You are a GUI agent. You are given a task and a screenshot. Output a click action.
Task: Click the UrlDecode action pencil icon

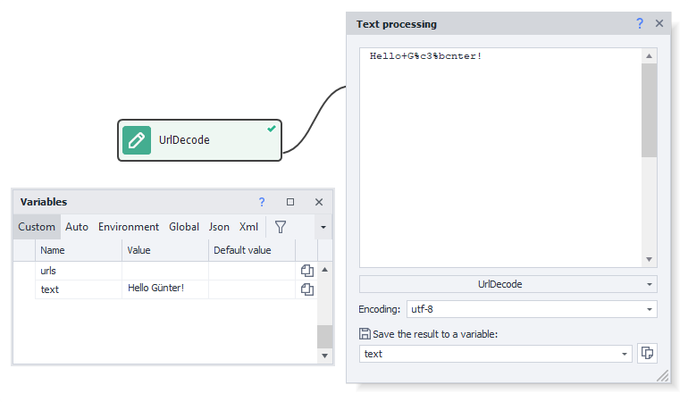[137, 140]
